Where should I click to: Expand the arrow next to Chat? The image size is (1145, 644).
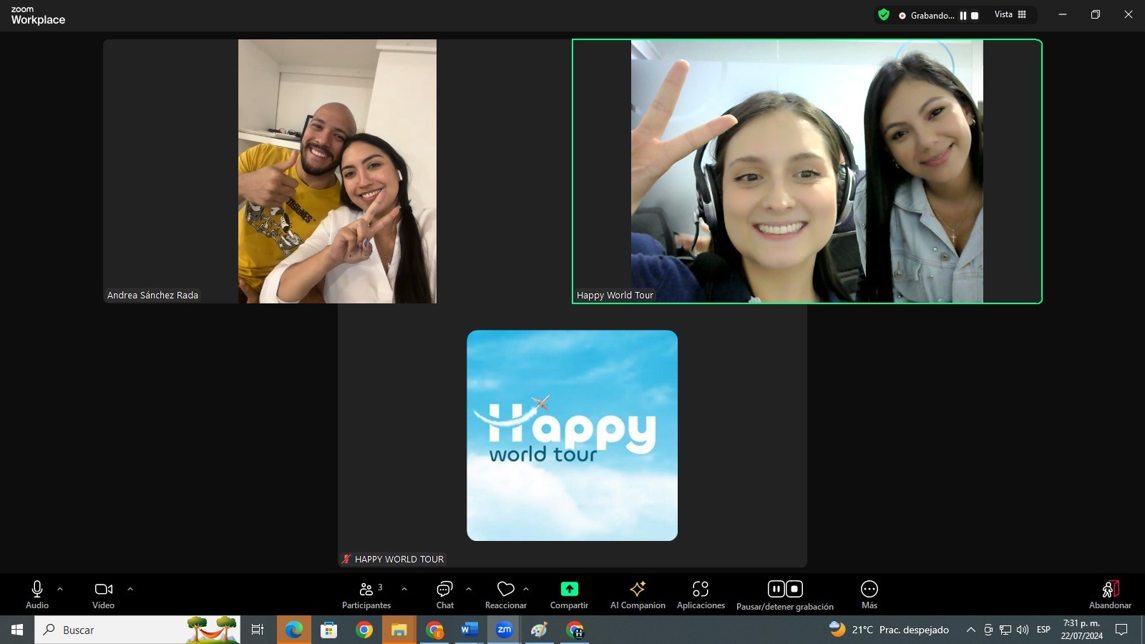469,589
